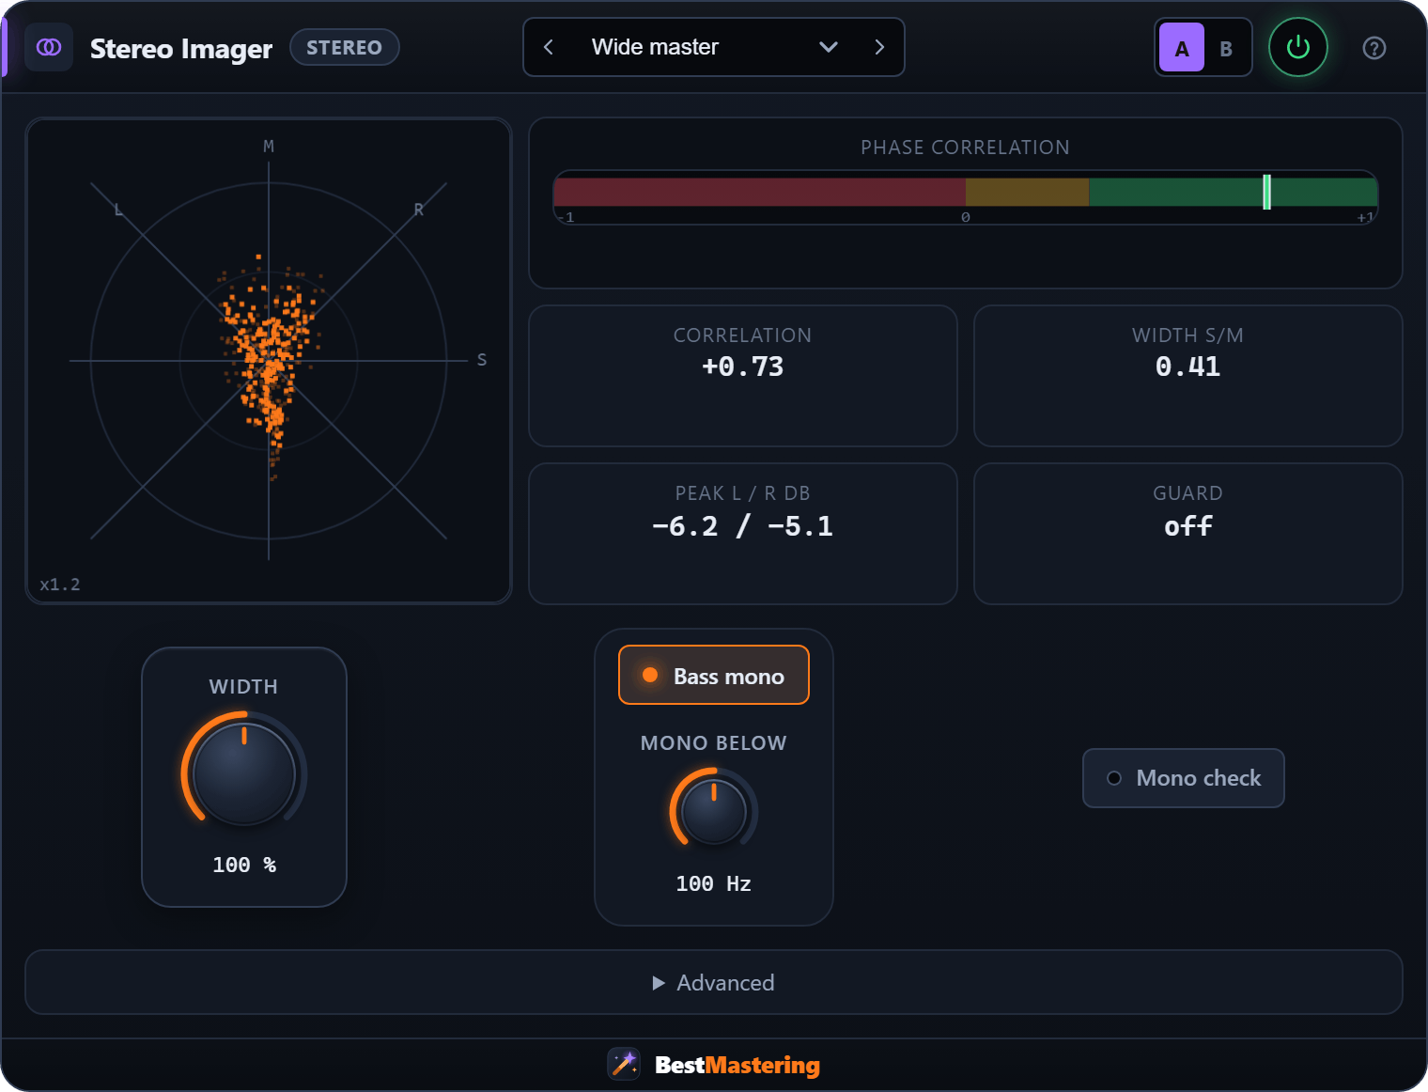Go to the next preset arrow
1428x1092 pixels.
point(879,47)
